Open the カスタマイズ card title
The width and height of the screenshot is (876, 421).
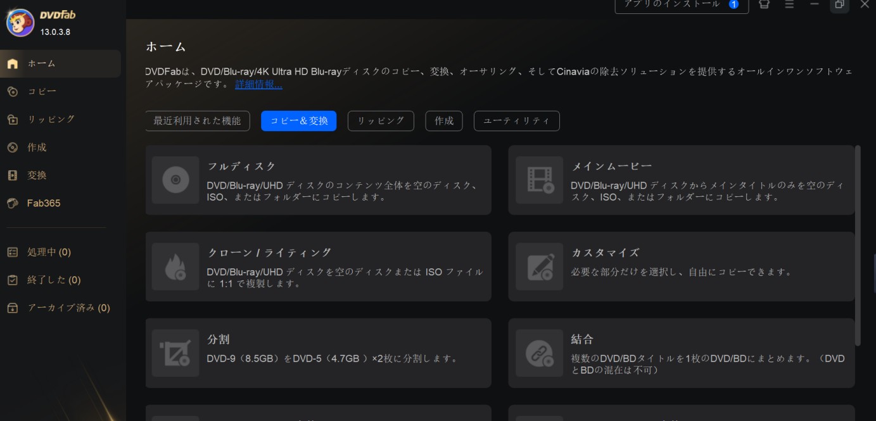tap(606, 253)
